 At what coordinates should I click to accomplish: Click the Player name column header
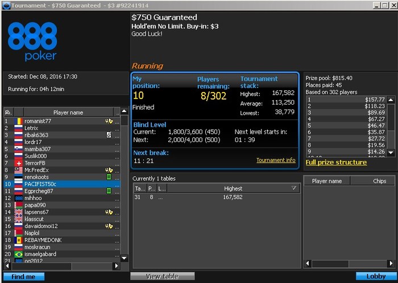(68, 113)
